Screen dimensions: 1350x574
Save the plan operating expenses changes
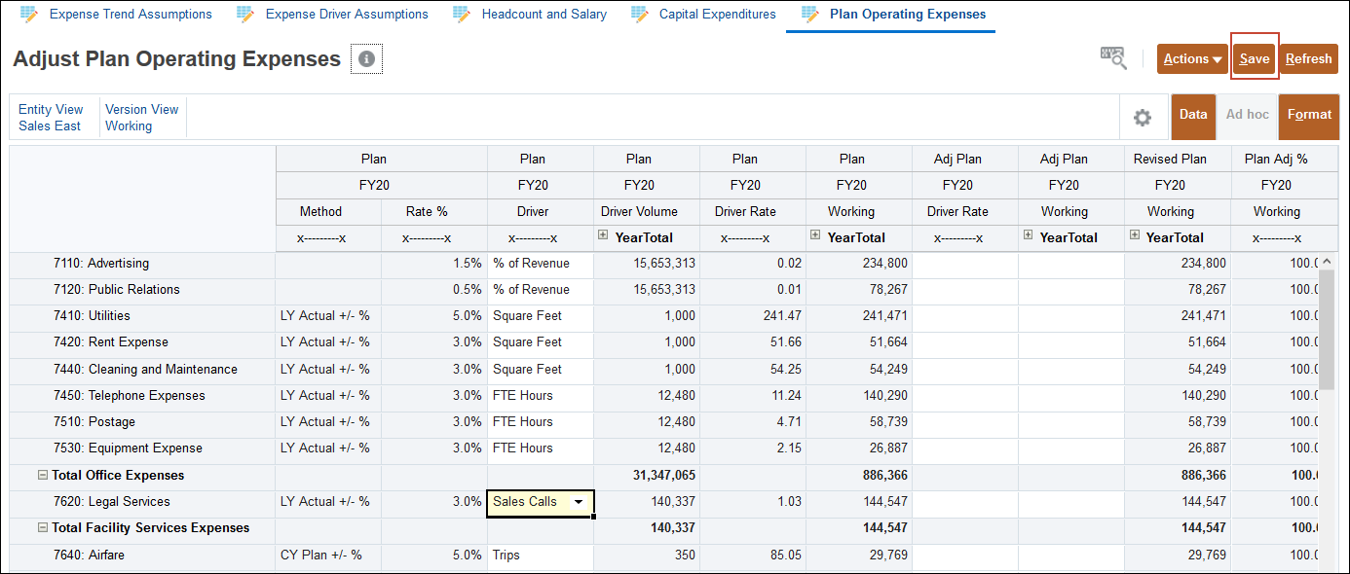point(1254,58)
